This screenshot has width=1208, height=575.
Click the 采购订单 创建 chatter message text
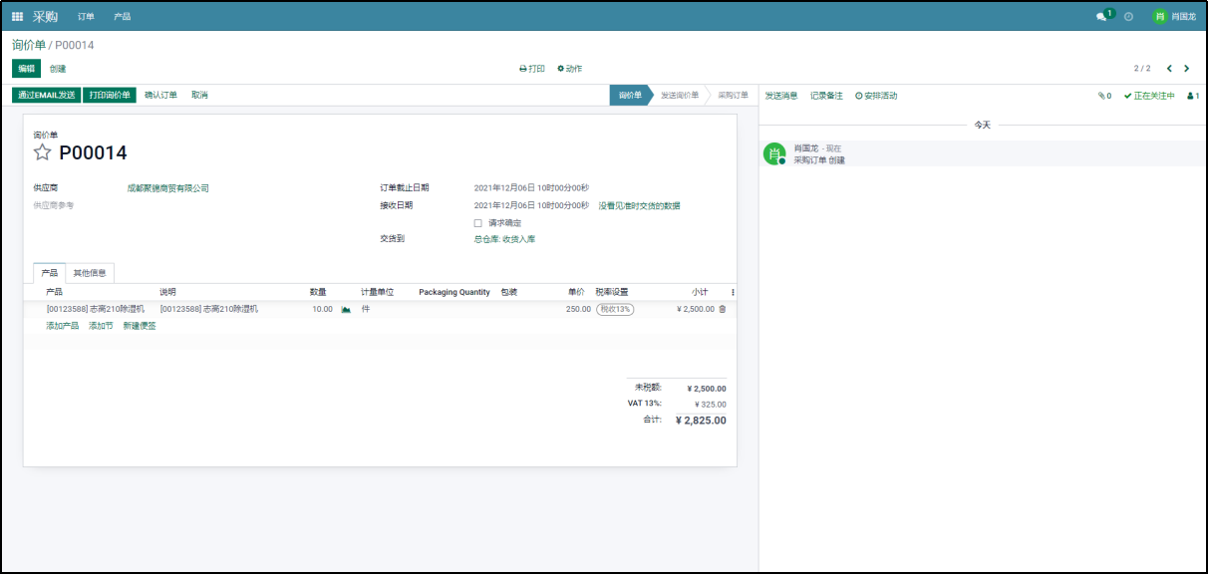point(819,159)
